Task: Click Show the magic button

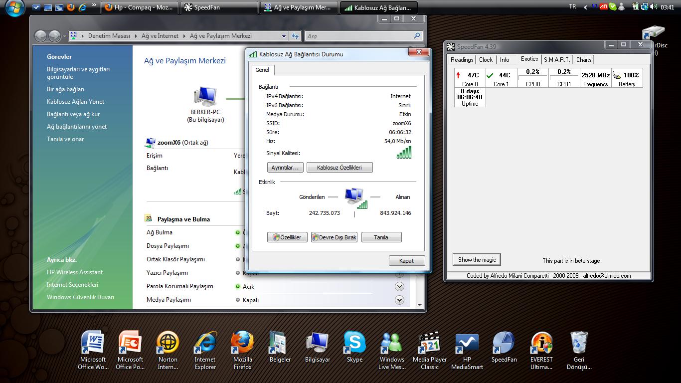Action: point(477,260)
